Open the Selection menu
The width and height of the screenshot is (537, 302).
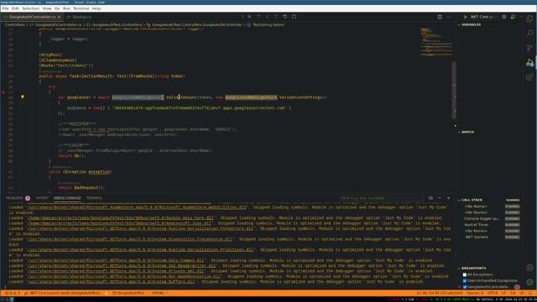pos(31,8)
